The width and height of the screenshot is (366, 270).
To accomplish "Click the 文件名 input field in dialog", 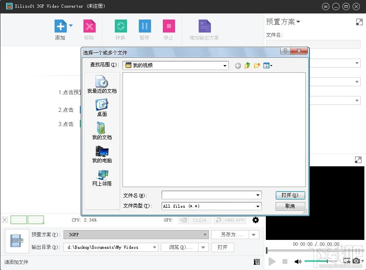I will [208, 195].
